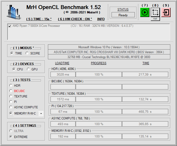Click ASYNC COMPUTE time 365,85 s
Viewport: 177px width, 146px height.
[145, 124]
